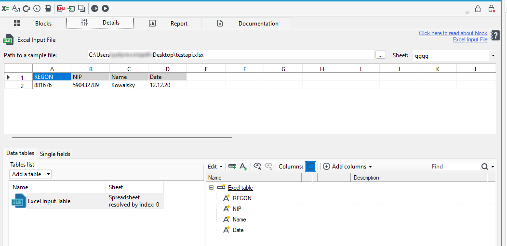Click the horizontal scrollbar below the spreadsheet preview
The image size is (507, 246).
[x=122, y=138]
